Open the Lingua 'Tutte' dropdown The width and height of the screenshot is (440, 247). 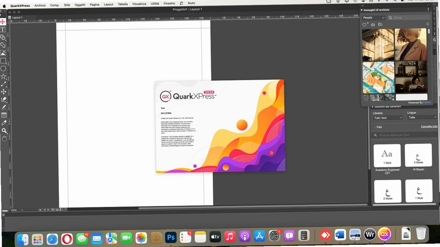[x=422, y=117]
